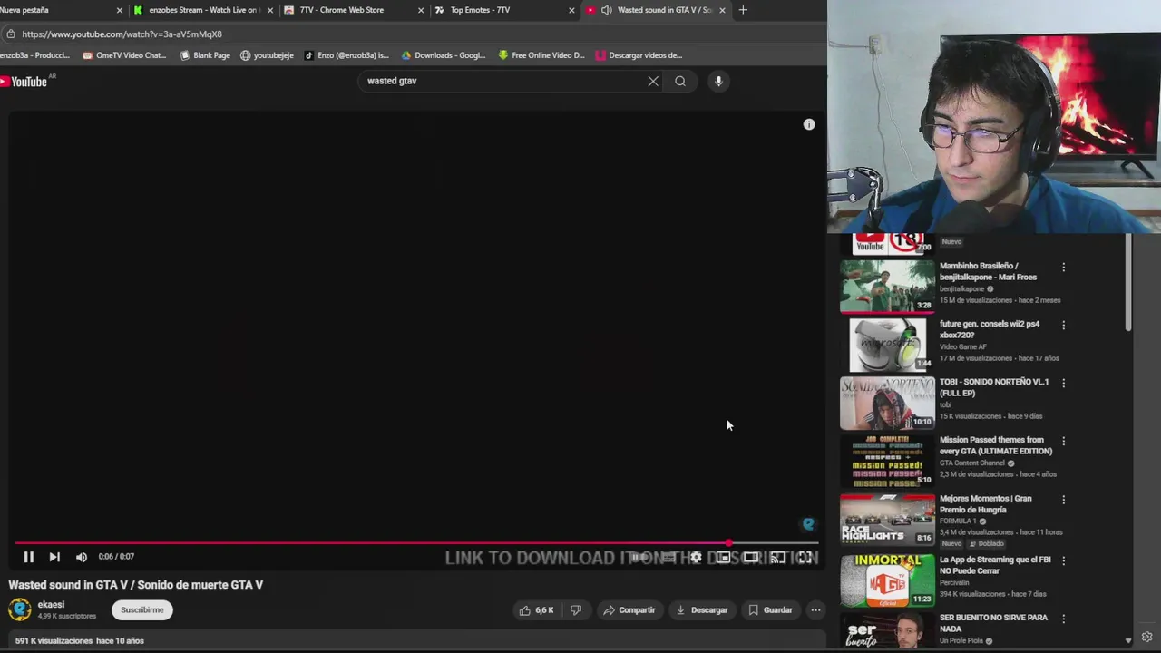
Task: Switch to 7TV - Chrome Web Store tab
Action: [x=352, y=10]
